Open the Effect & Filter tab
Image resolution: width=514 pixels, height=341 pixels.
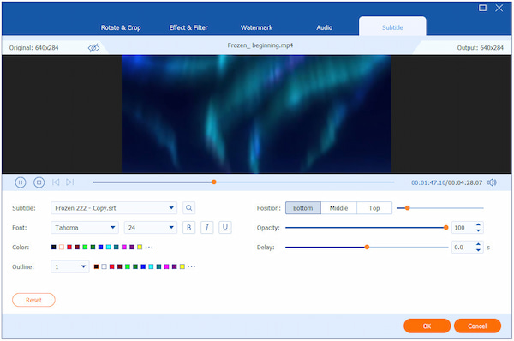[x=188, y=27]
